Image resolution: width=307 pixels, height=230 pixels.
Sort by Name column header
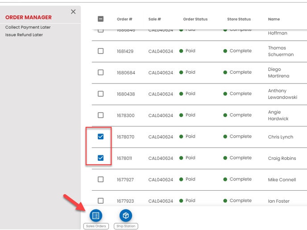(x=274, y=19)
